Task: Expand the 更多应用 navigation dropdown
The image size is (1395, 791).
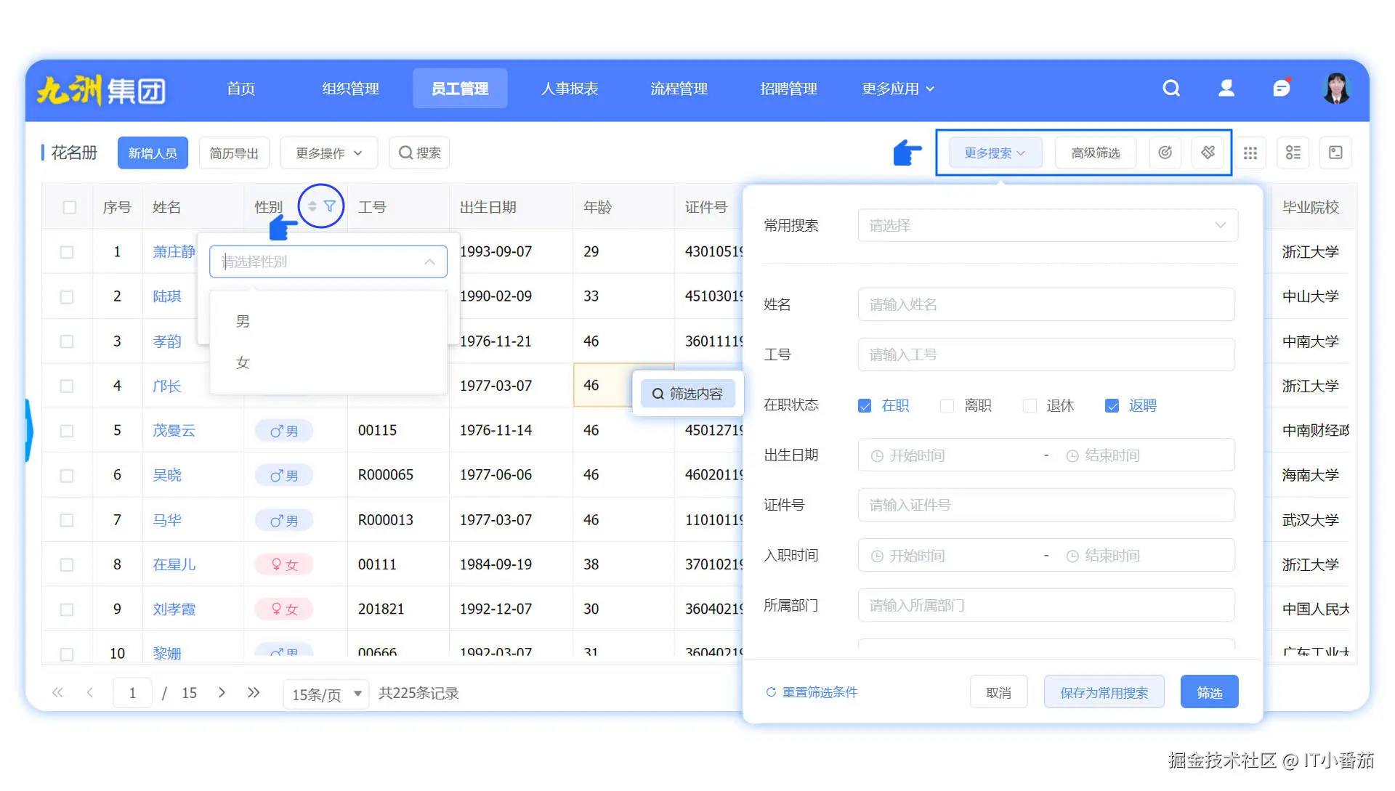Action: pos(897,89)
